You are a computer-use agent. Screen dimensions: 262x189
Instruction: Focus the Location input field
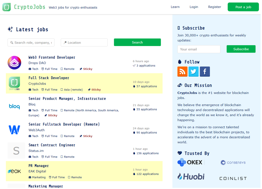coord(84,43)
